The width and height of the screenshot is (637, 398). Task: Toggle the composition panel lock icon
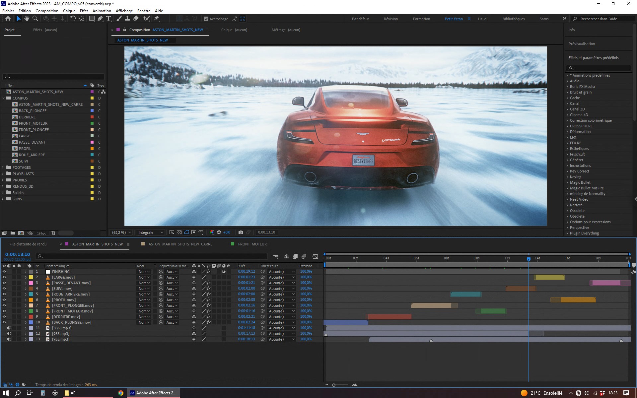(x=125, y=30)
